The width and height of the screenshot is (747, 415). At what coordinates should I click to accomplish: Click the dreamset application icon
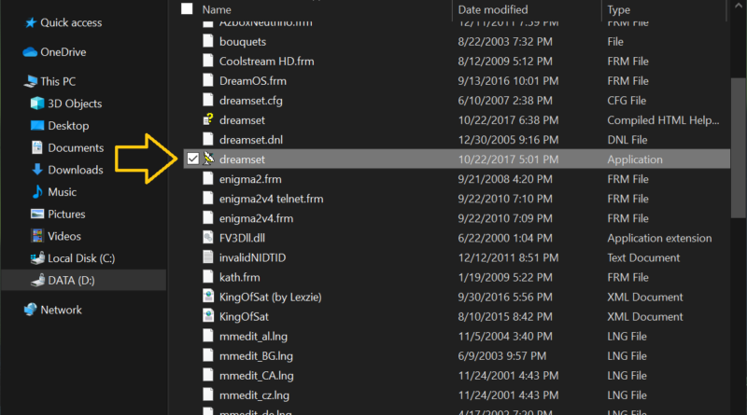[x=209, y=159]
